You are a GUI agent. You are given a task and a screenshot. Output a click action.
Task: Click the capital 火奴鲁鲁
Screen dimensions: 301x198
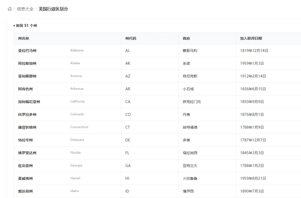click(x=190, y=179)
